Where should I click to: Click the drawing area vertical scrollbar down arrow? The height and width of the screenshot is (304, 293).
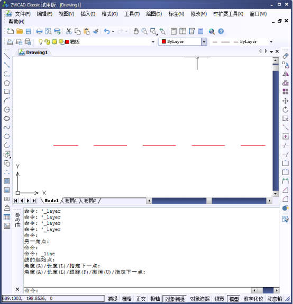point(276,194)
